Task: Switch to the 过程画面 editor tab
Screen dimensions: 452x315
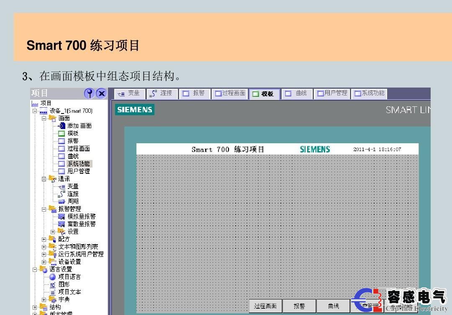Action: (x=230, y=93)
